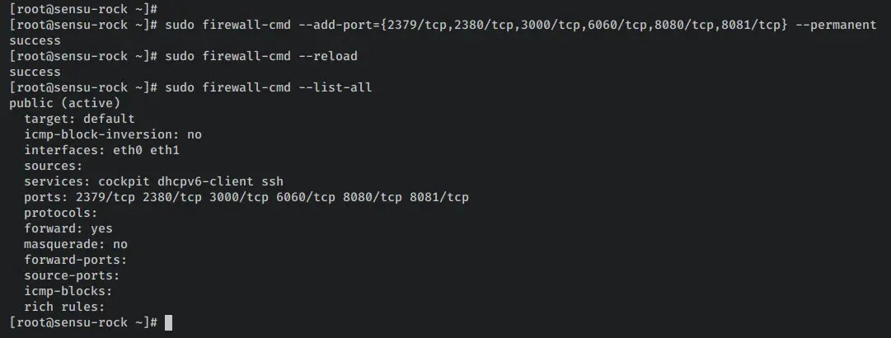Click the 'public (active)' zone line
The height and width of the screenshot is (338, 891).
[x=65, y=103]
